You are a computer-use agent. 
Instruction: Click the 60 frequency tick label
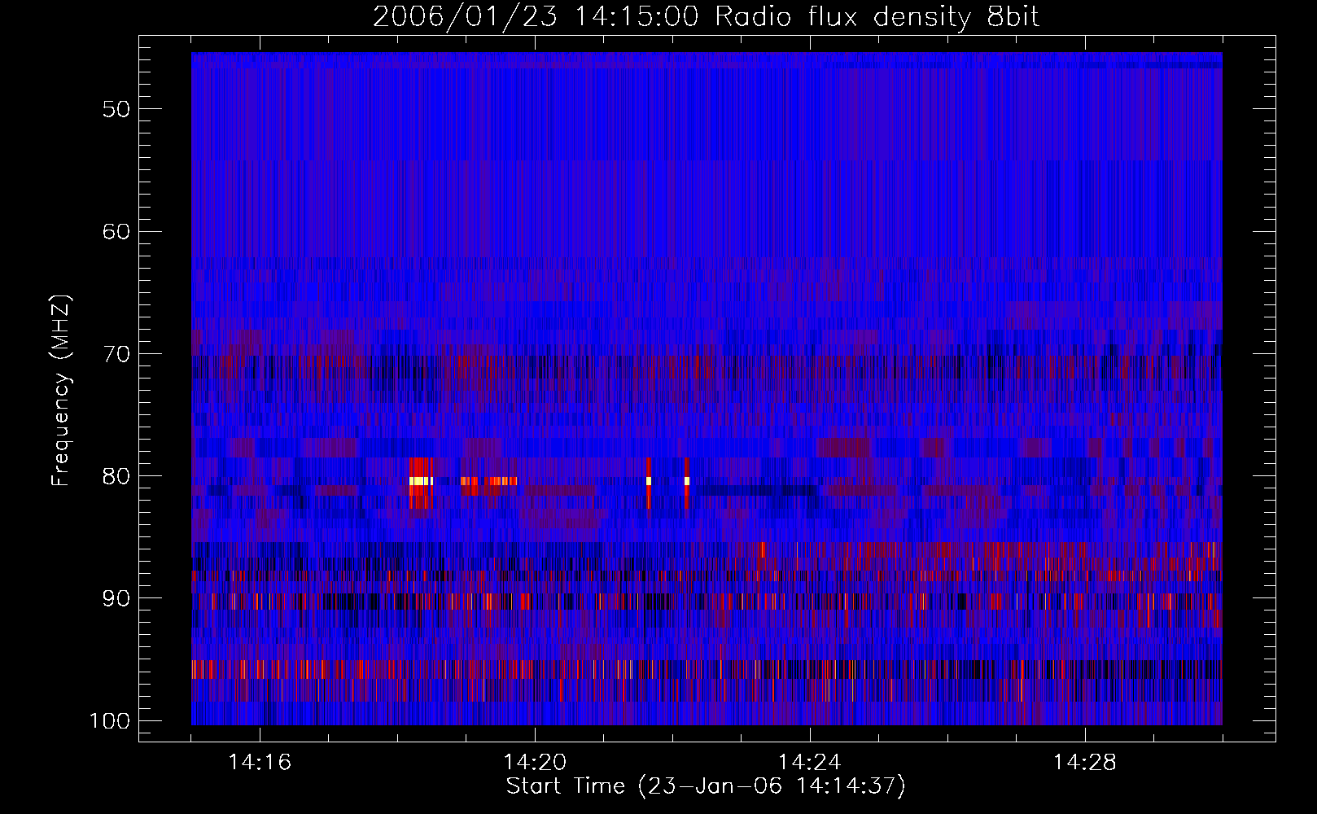click(116, 231)
